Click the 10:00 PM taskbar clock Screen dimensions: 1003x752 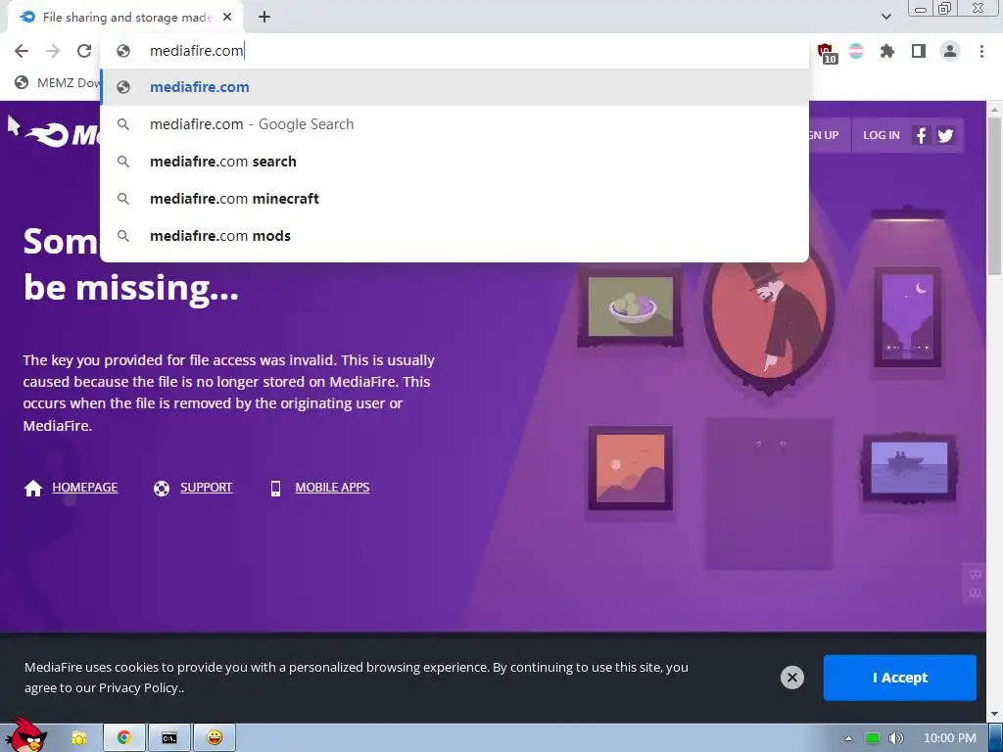(x=950, y=738)
